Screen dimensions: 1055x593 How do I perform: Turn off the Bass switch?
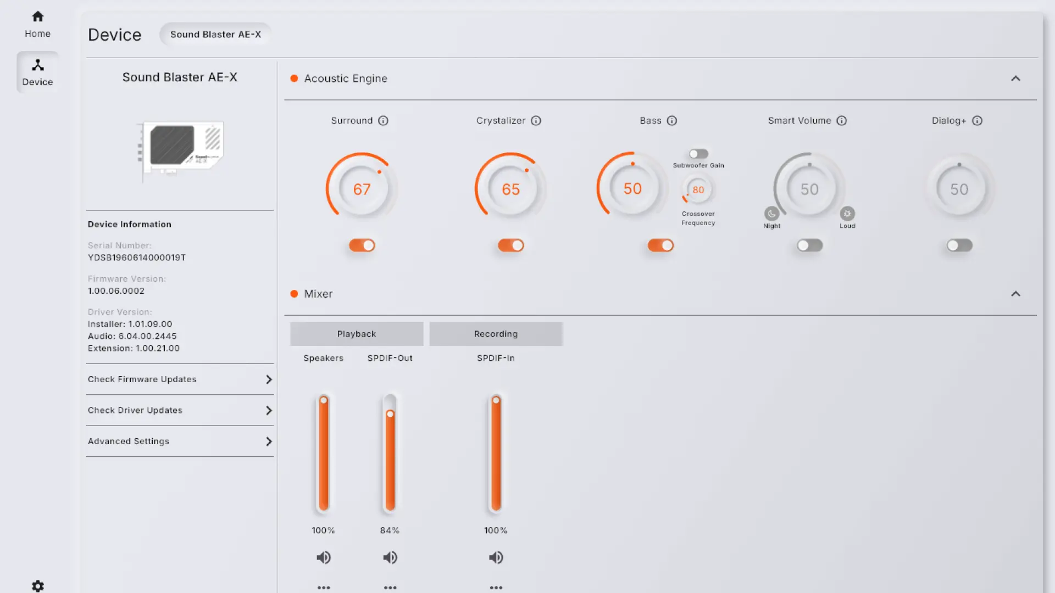click(x=660, y=245)
